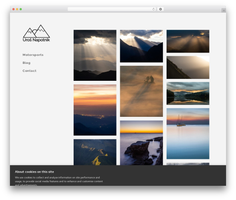The width and height of the screenshot is (236, 200).
Task: Open the tree in golden mist photo
Action: [141, 91]
